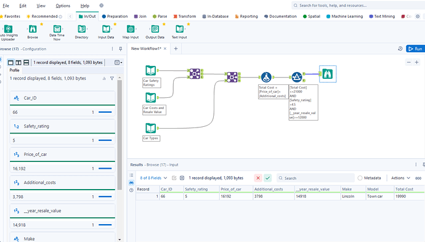Switch to side-by-side split layout view
This screenshot has width=425, height=242.
click(x=18, y=63)
